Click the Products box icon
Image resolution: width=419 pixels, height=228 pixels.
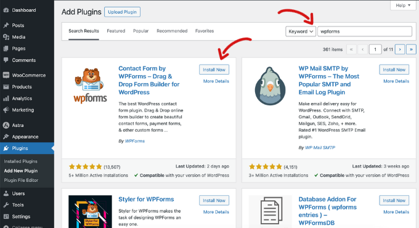pos(6,87)
